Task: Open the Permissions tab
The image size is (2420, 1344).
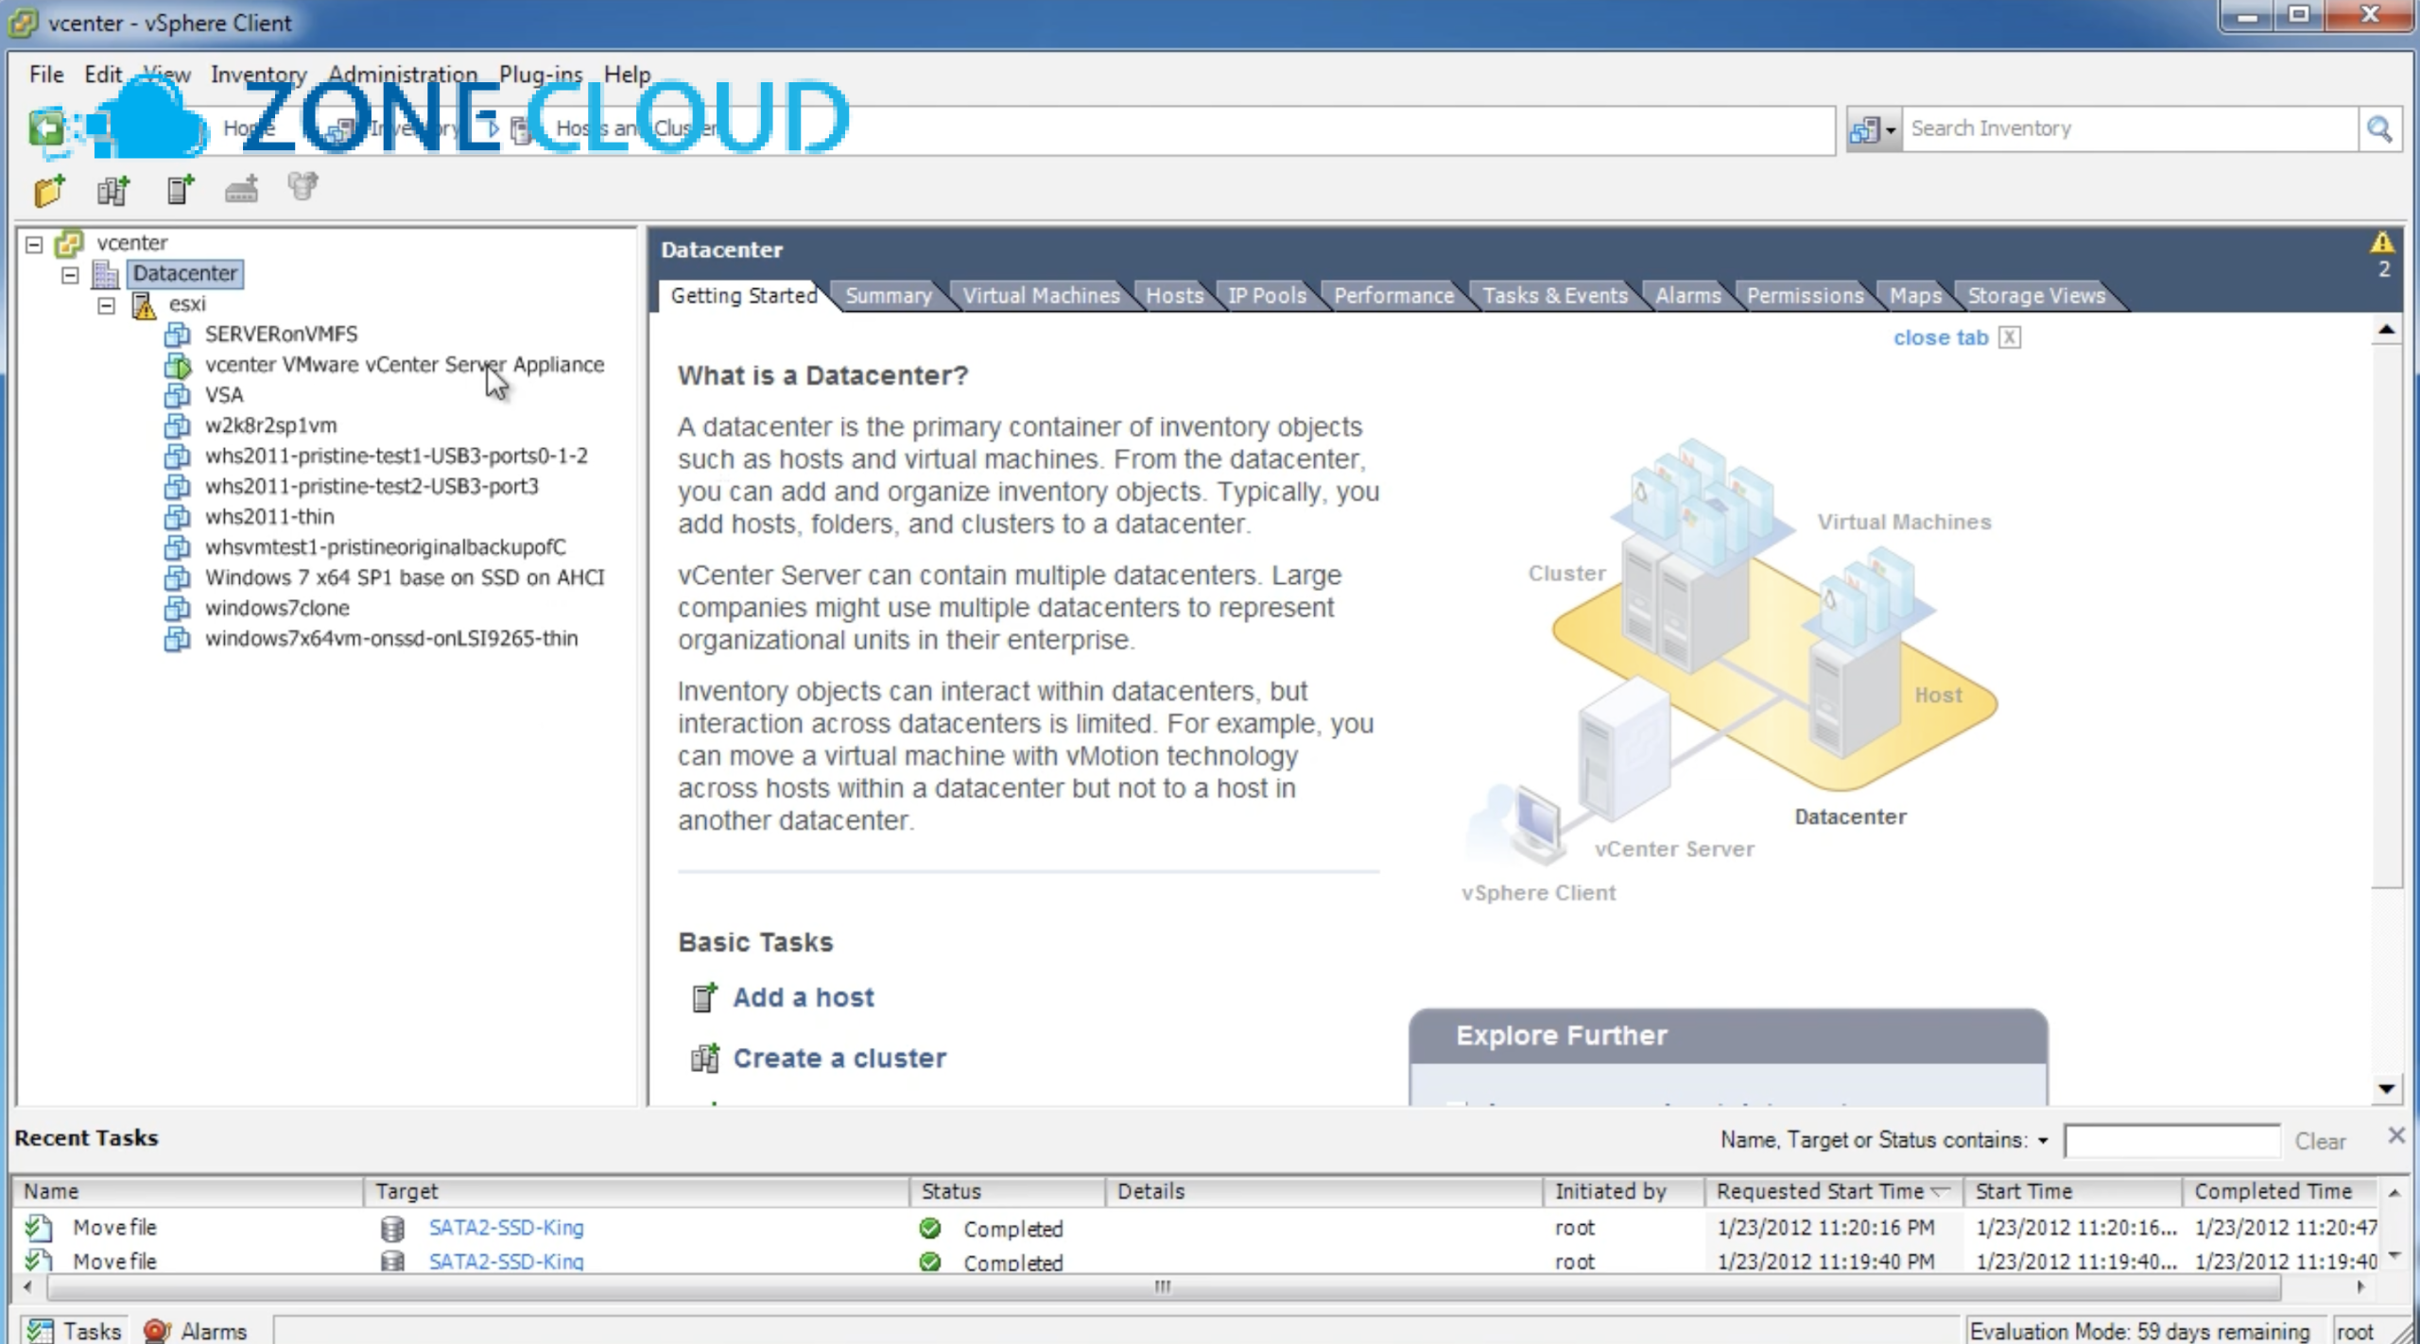Action: pyautogui.click(x=1805, y=296)
